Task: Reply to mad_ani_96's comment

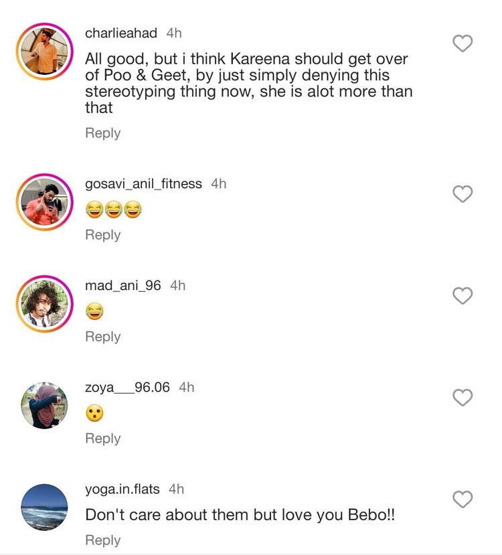Action: coord(102,337)
